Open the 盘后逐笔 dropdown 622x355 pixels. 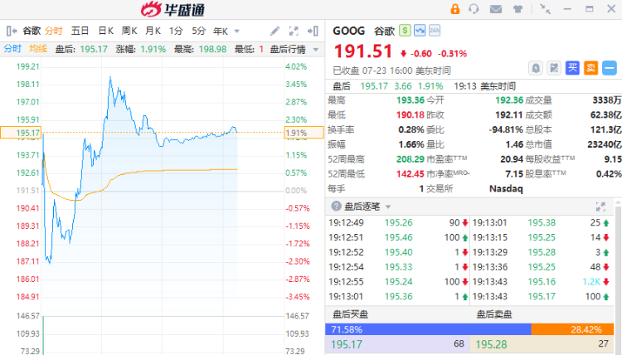[367, 207]
